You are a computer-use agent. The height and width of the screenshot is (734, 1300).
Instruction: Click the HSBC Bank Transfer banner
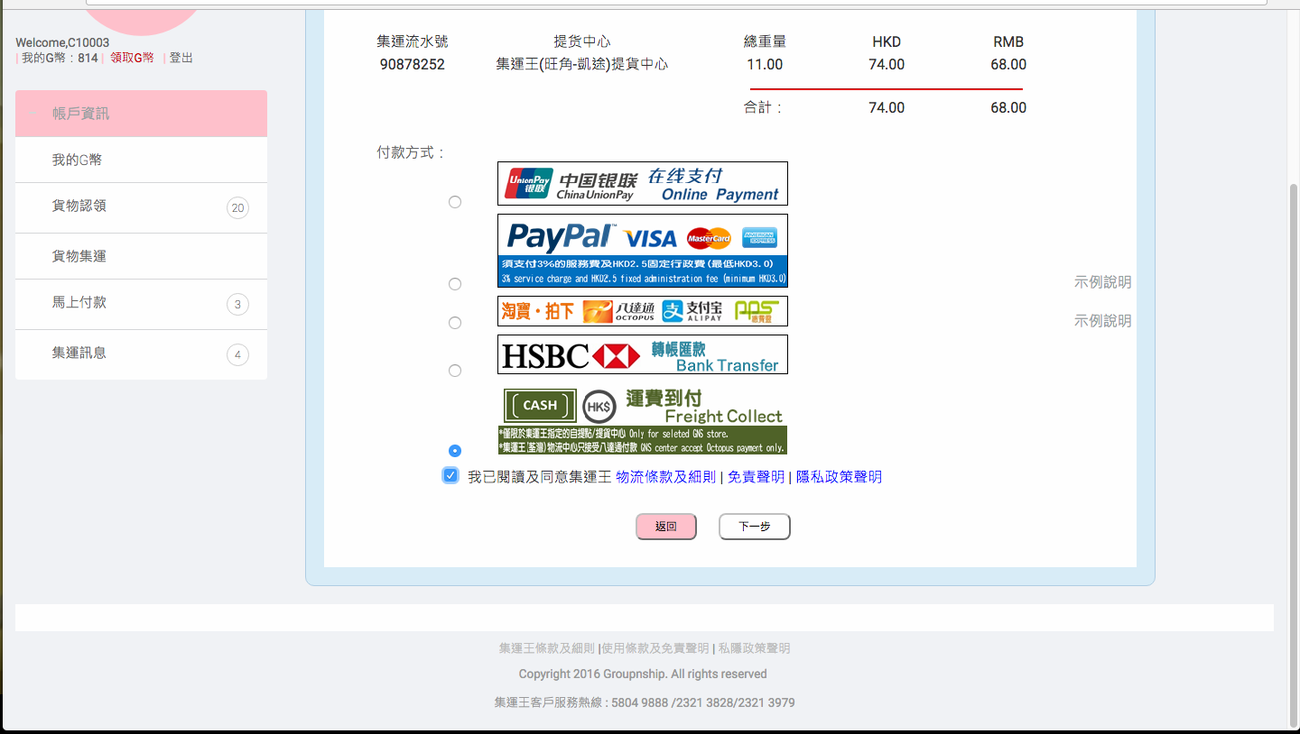[x=643, y=354]
